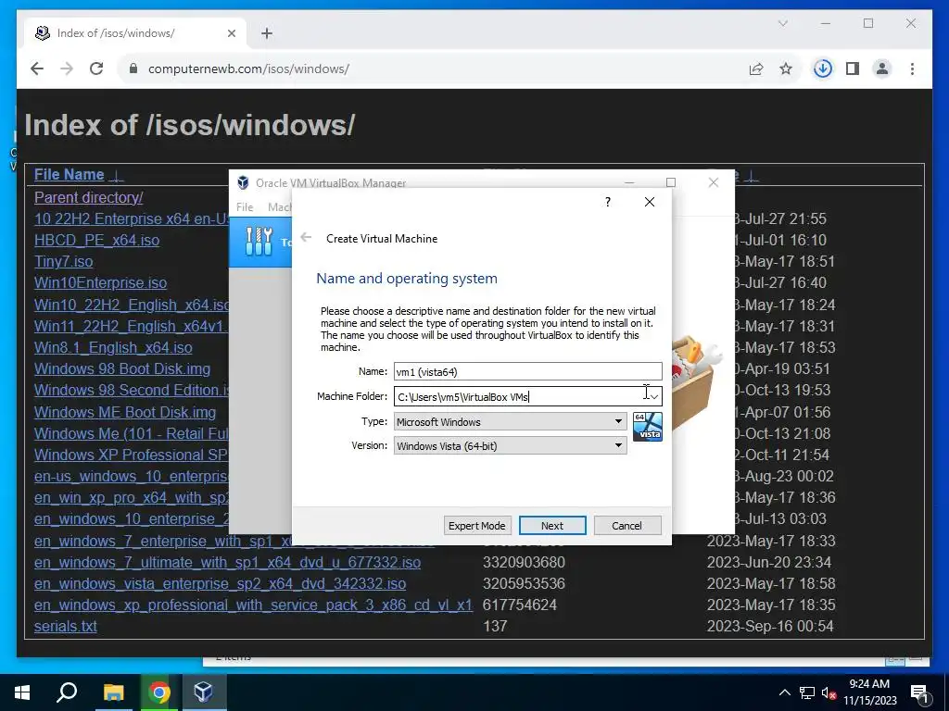The width and height of the screenshot is (949, 711).
Task: Go back in Chrome
Action: coord(37,69)
